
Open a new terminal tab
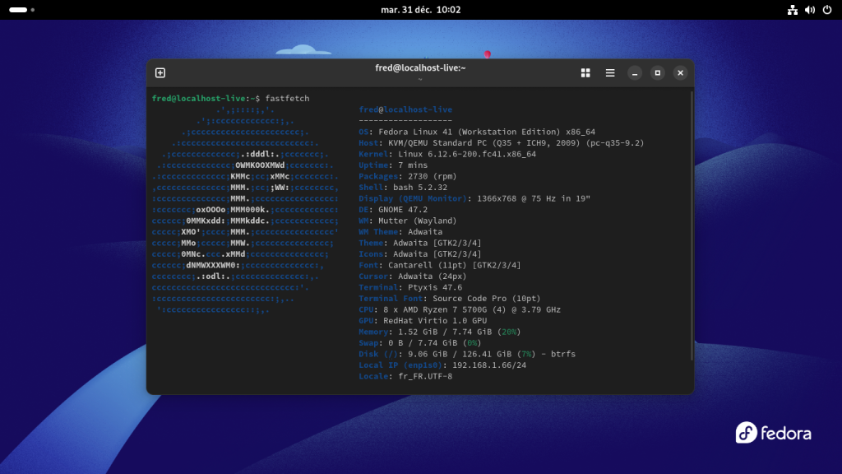[160, 72]
